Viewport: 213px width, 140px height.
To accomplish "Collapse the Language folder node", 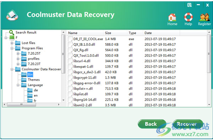I will [18, 85].
